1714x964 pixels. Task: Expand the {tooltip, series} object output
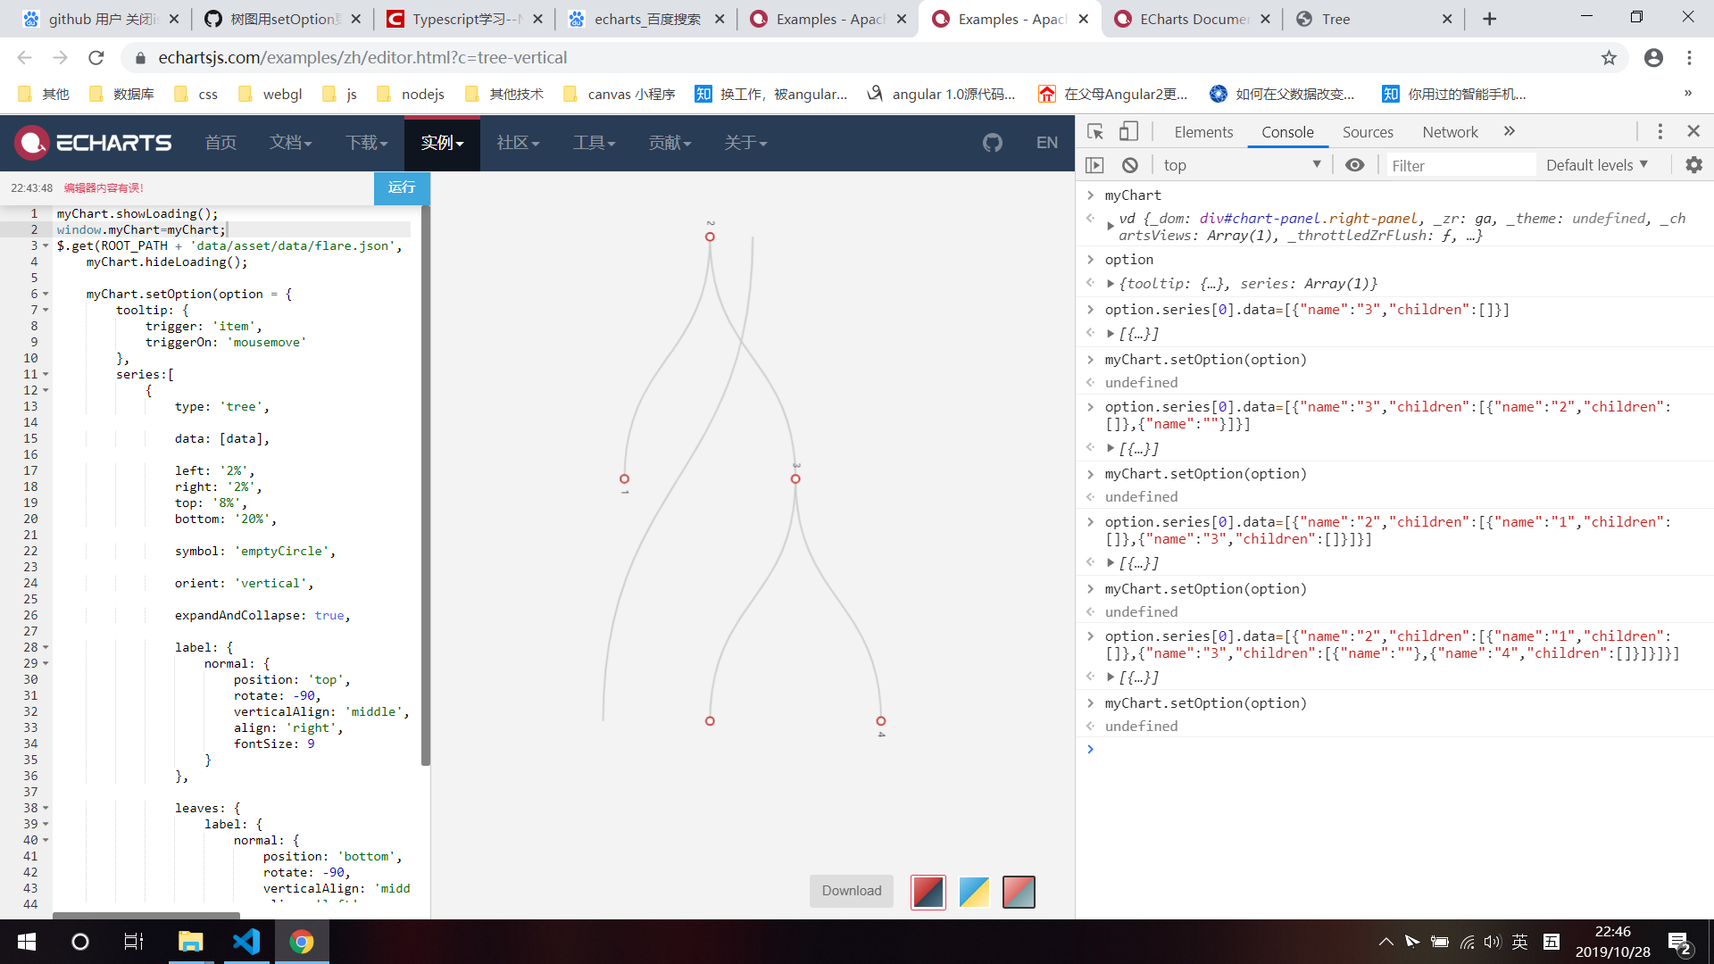point(1111,284)
